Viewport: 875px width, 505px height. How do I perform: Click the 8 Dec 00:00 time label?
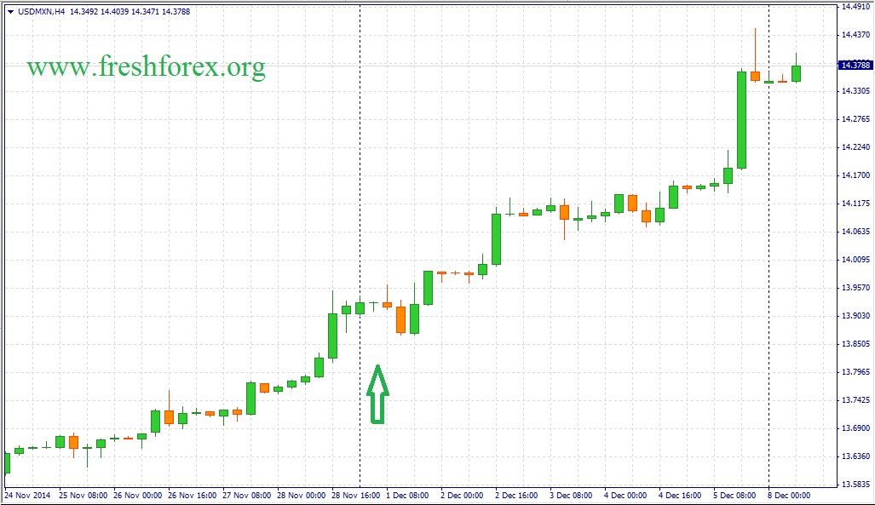[x=789, y=495]
